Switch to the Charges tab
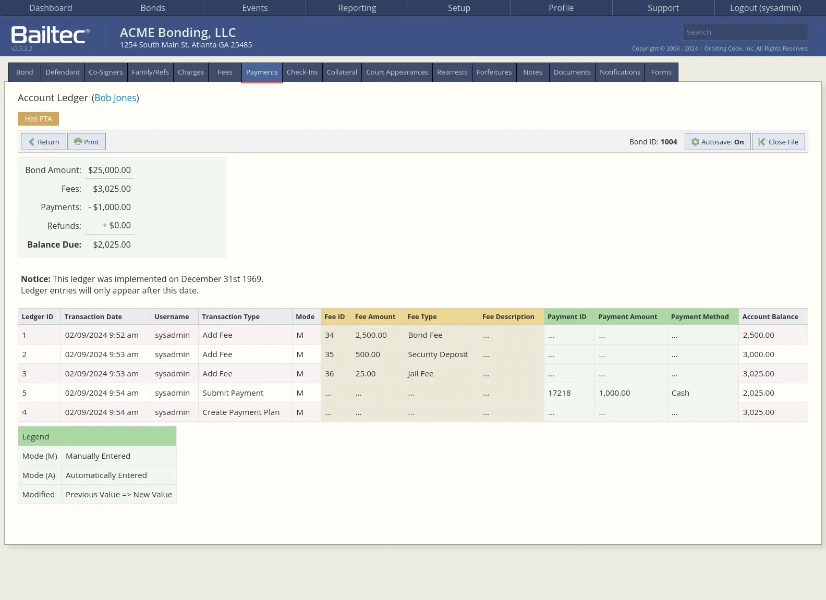This screenshot has width=826, height=600. tap(191, 72)
